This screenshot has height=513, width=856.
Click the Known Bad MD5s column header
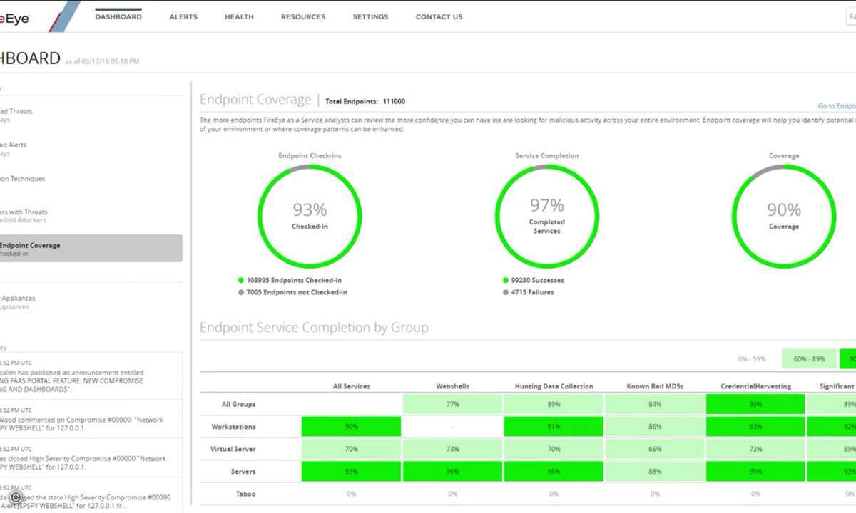(x=655, y=386)
